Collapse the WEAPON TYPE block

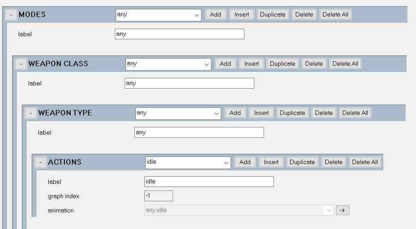31,113
